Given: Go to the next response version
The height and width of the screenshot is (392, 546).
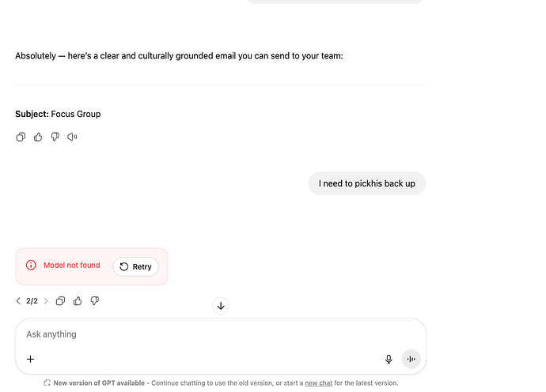Looking at the screenshot, I should (x=46, y=301).
